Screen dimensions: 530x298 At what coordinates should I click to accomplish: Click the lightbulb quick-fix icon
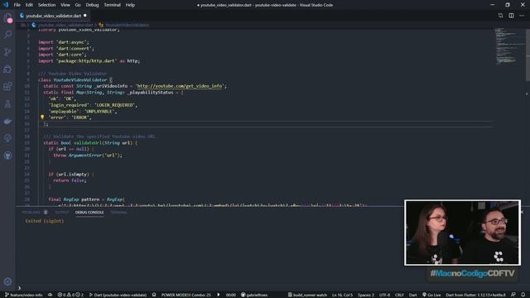coord(42,118)
